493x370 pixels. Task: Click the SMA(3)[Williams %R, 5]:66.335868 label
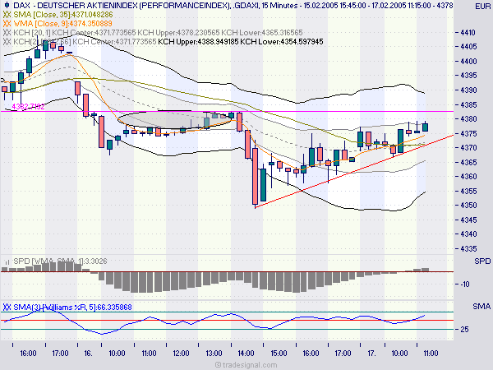tap(72, 307)
